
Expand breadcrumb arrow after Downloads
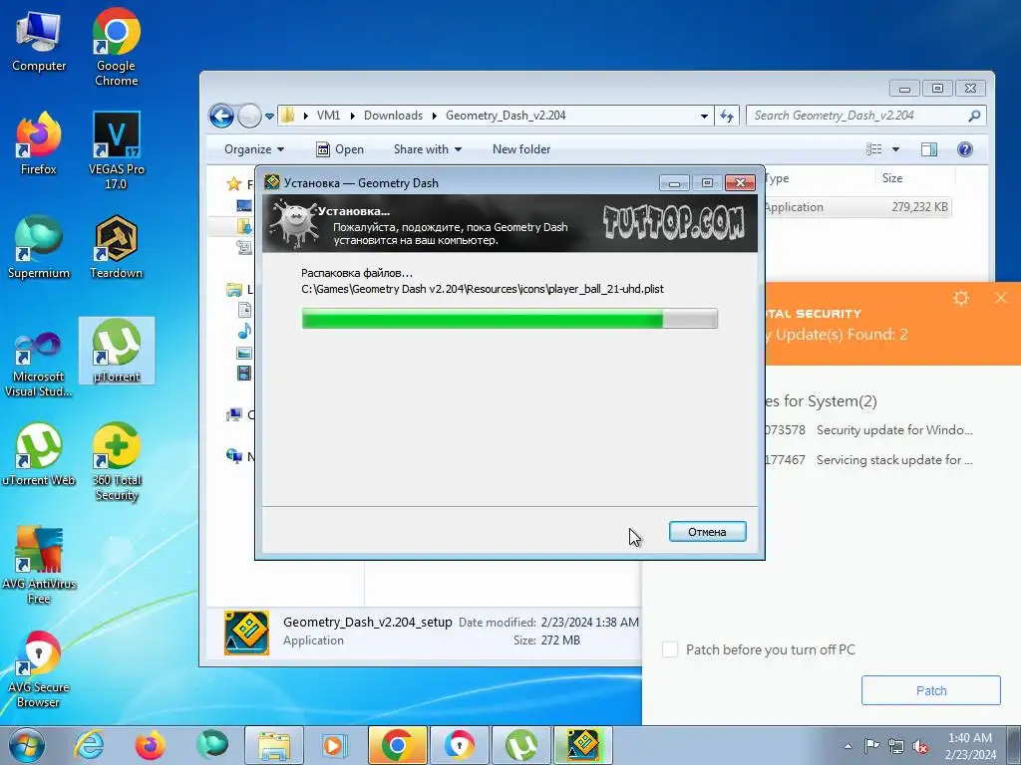point(435,116)
